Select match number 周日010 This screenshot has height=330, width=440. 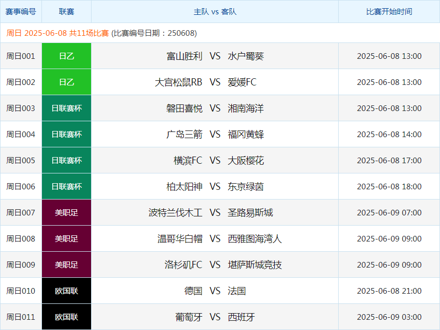tap(21, 291)
